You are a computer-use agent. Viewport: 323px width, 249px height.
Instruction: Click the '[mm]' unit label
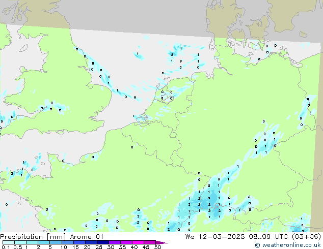[56, 237]
